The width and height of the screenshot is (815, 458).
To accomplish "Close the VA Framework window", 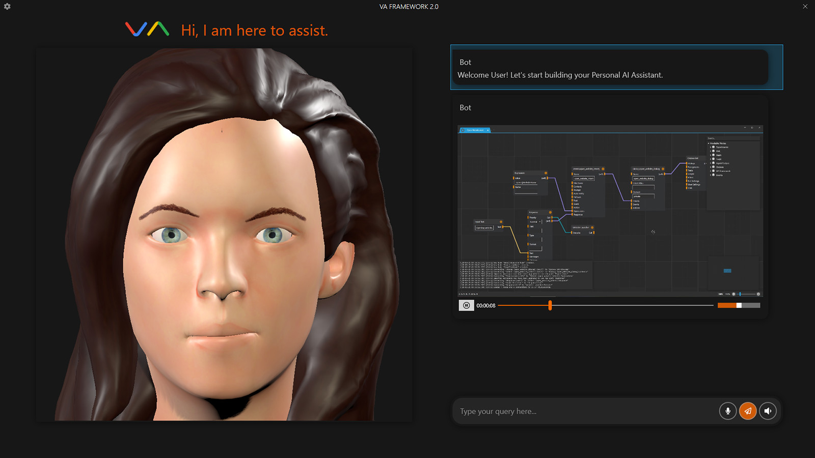I will pyautogui.click(x=805, y=7).
